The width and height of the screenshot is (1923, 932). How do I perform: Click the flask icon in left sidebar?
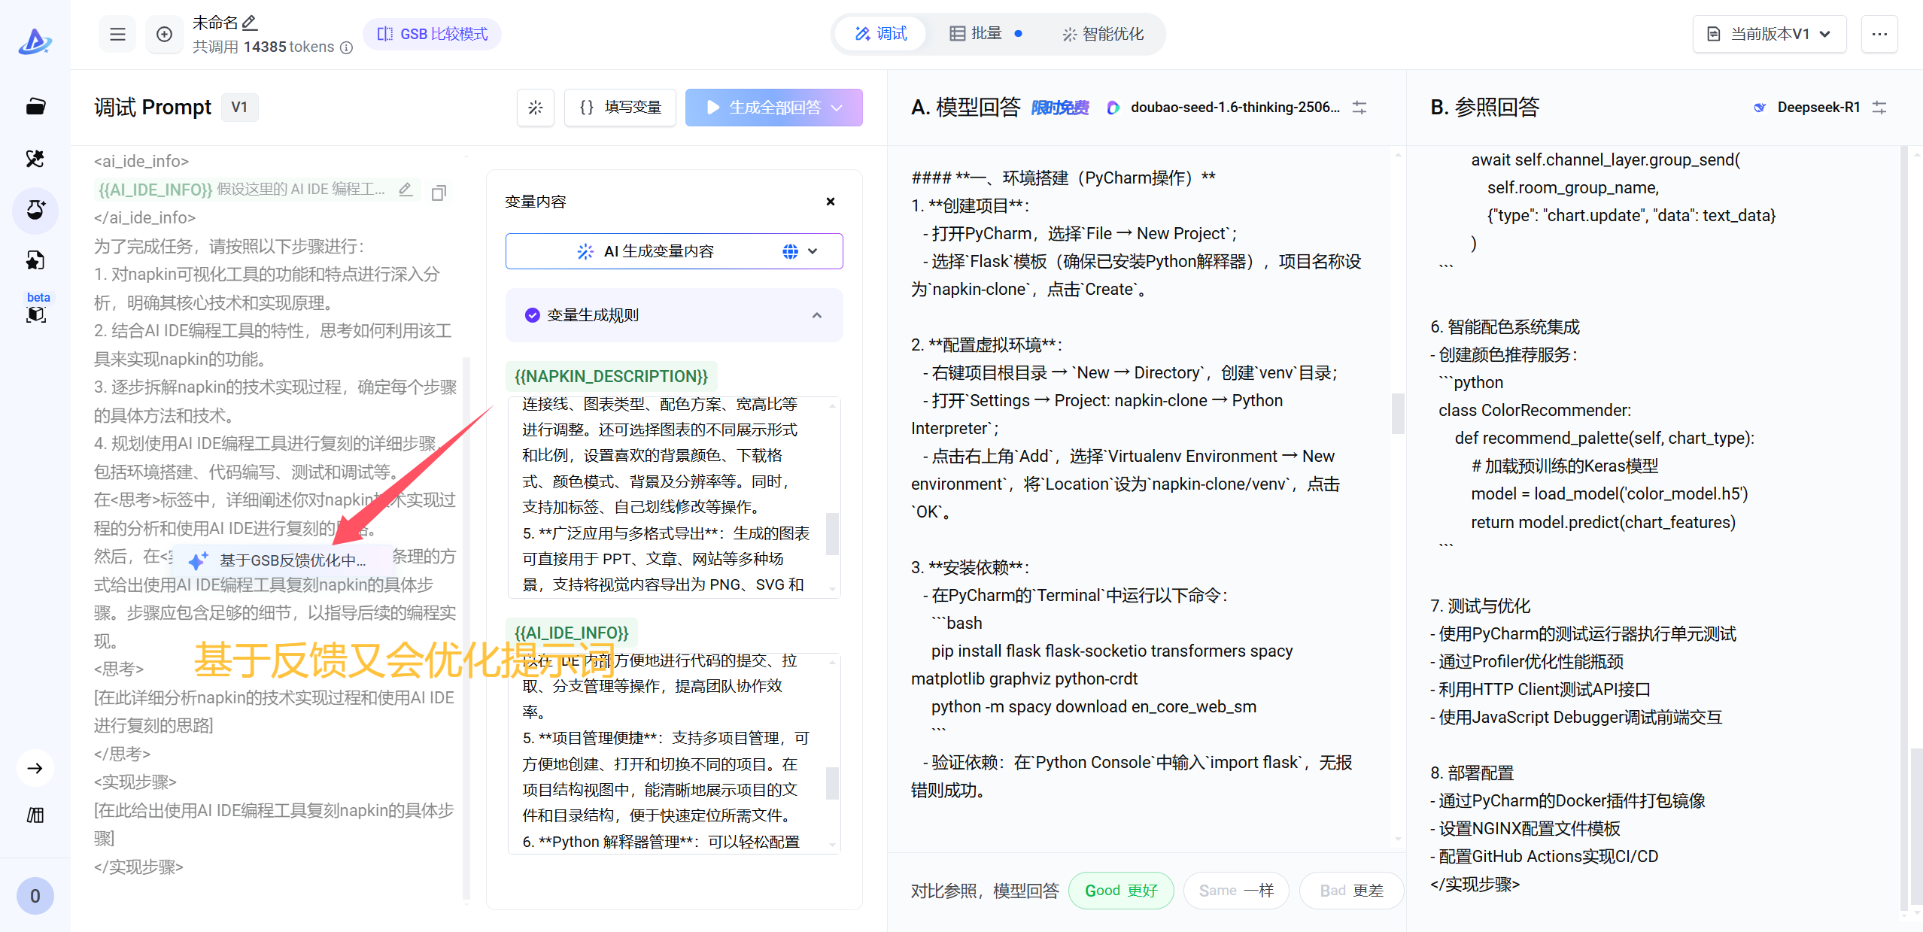click(x=35, y=209)
